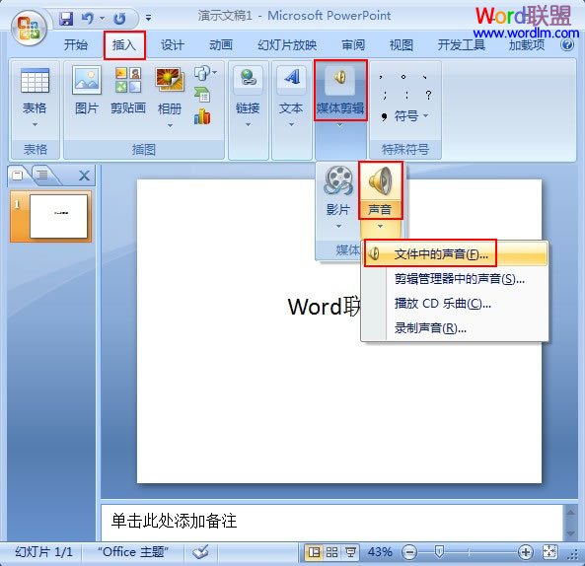
Task: Redo the last action
Action: (119, 19)
